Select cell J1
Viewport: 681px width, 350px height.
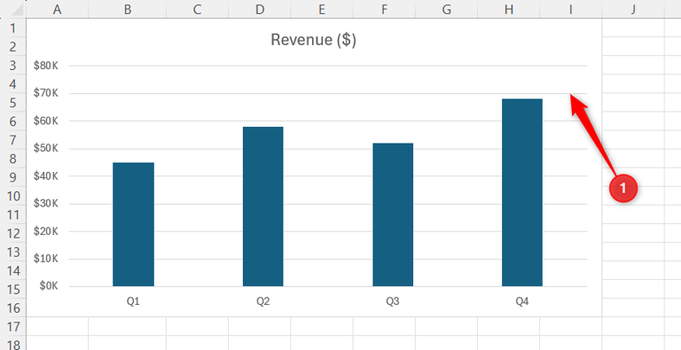click(633, 27)
